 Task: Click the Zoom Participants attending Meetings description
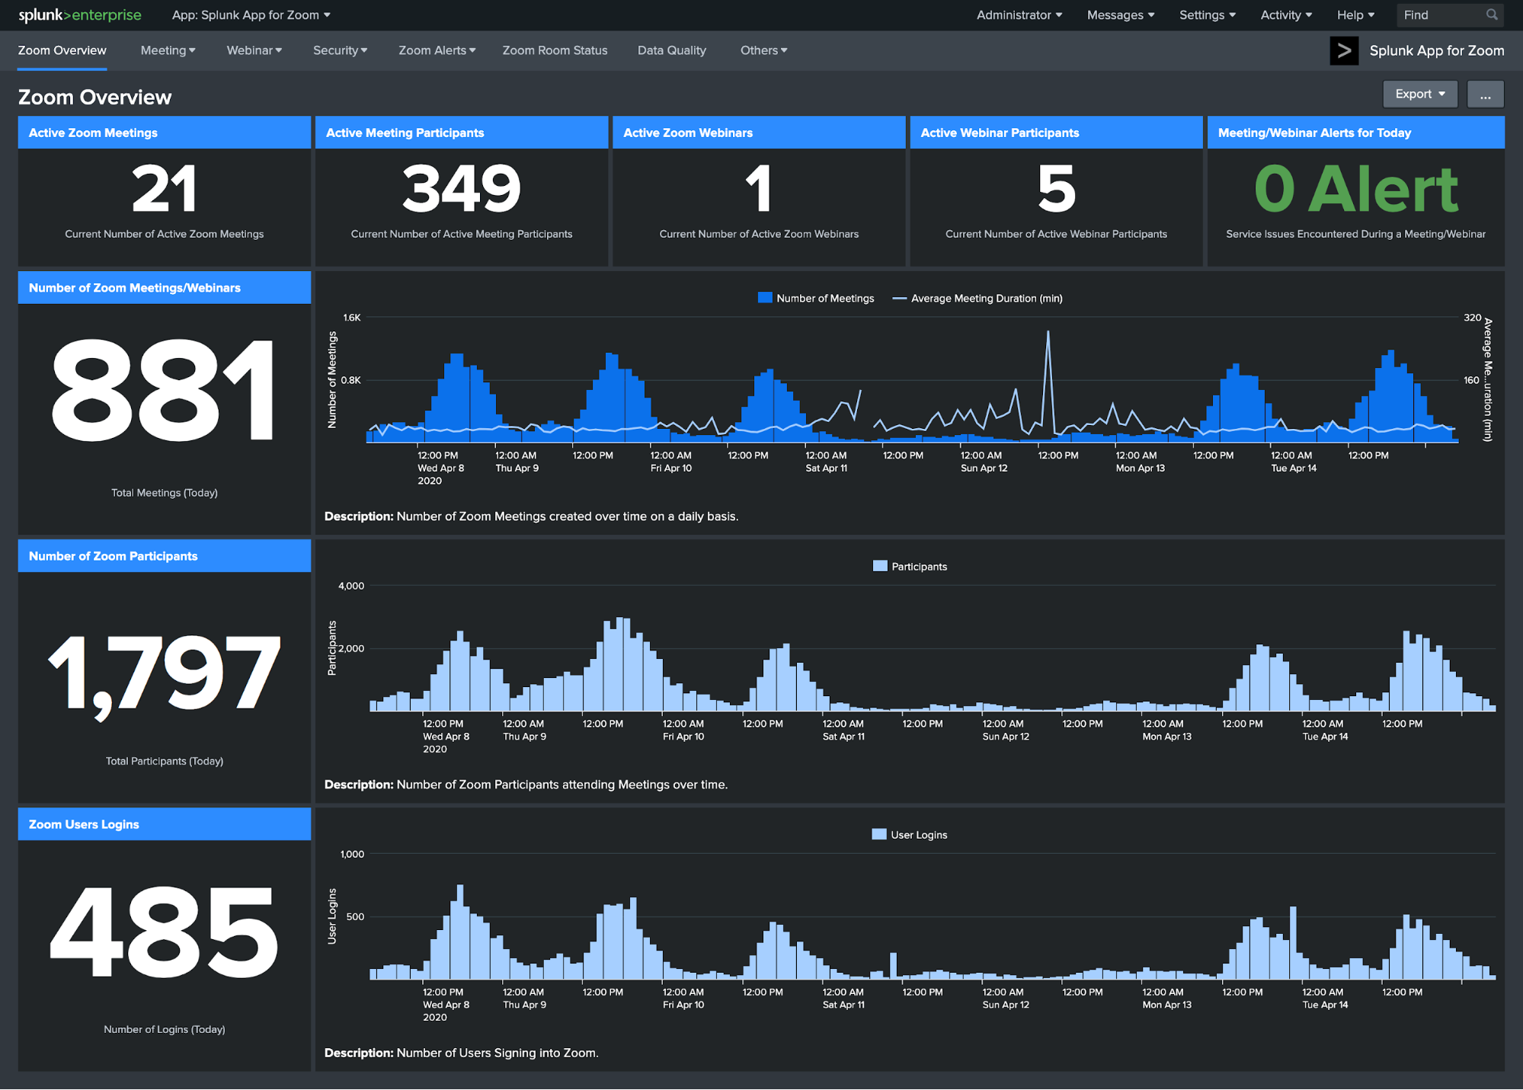(x=526, y=785)
